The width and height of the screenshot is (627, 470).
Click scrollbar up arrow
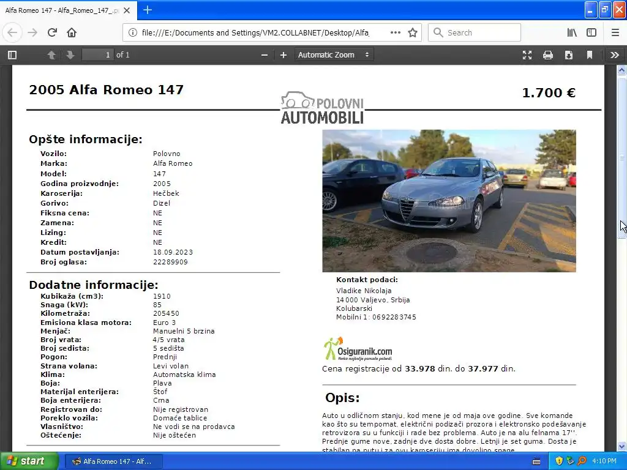click(621, 70)
